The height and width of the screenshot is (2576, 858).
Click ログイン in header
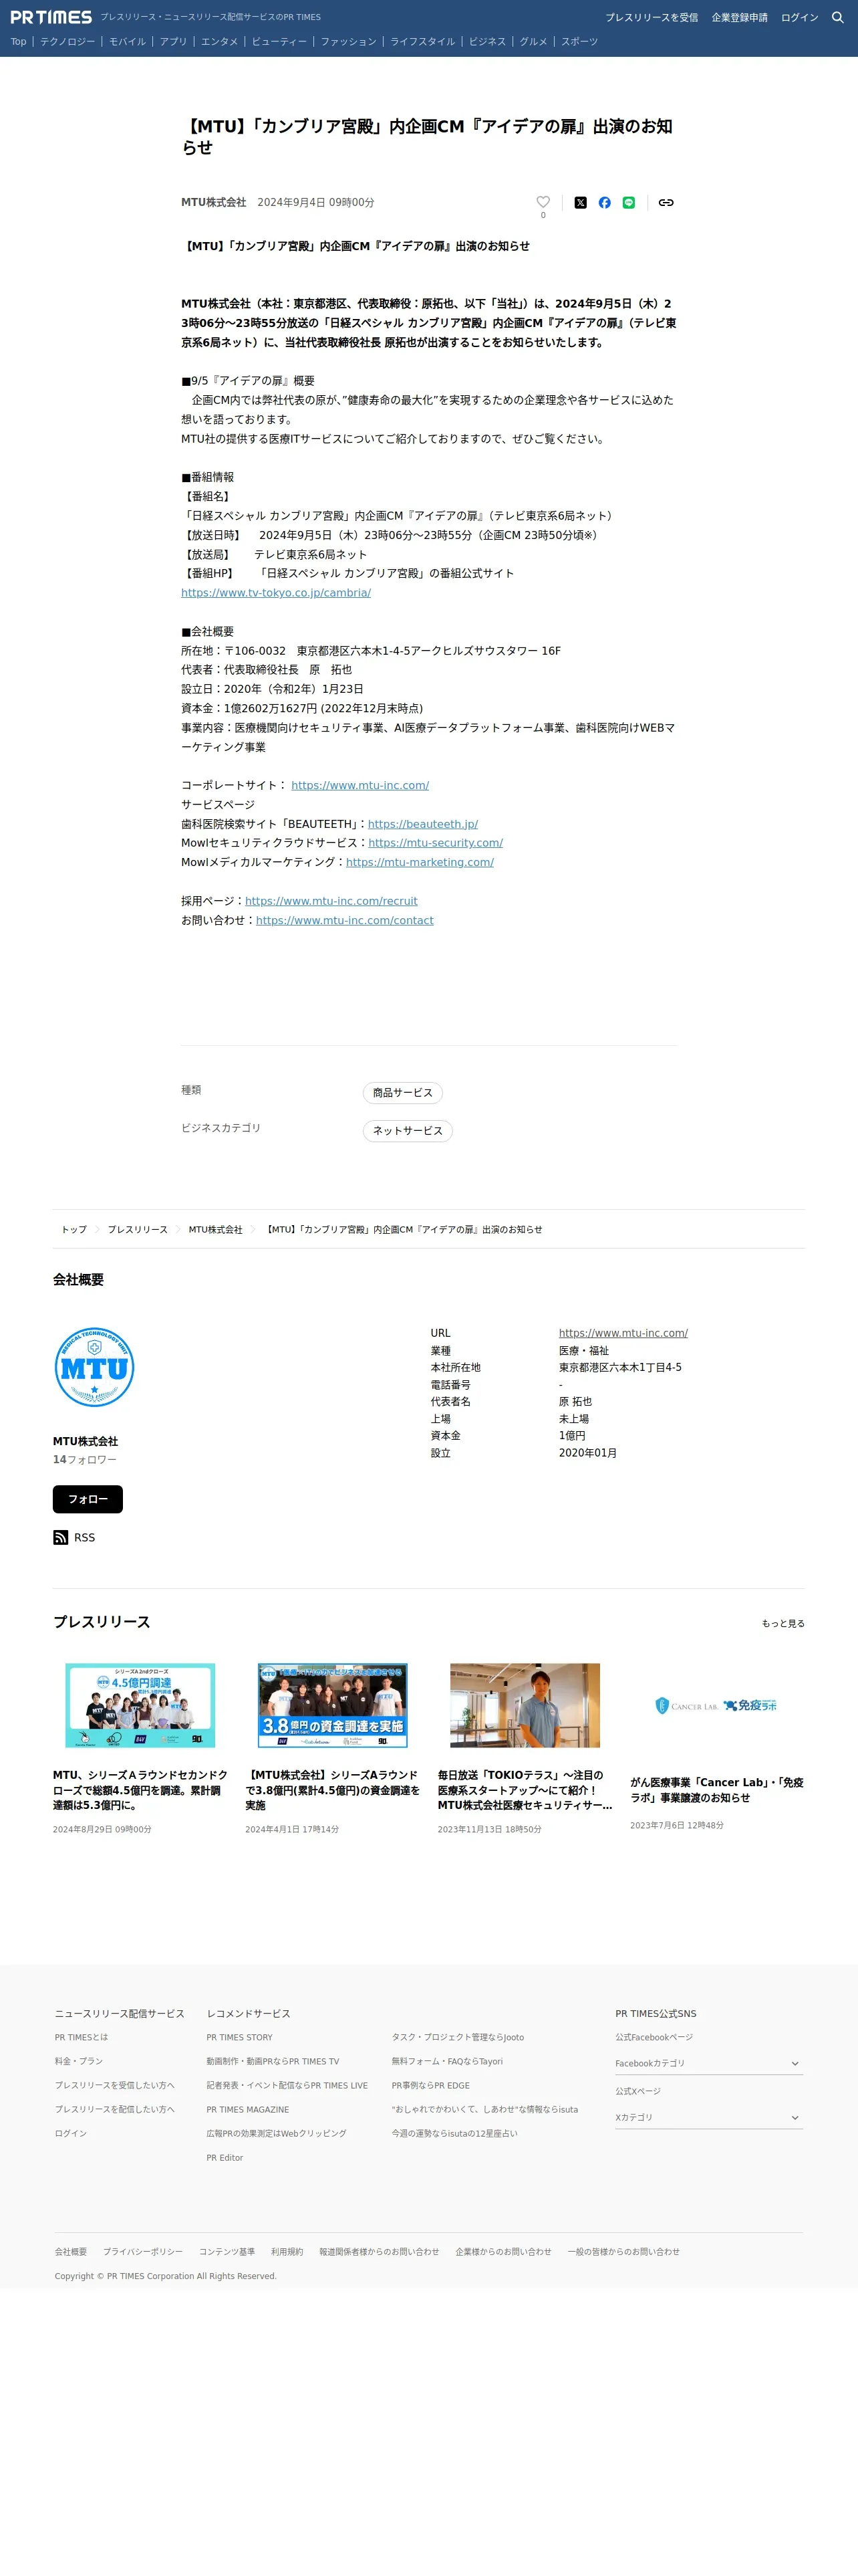click(x=799, y=18)
